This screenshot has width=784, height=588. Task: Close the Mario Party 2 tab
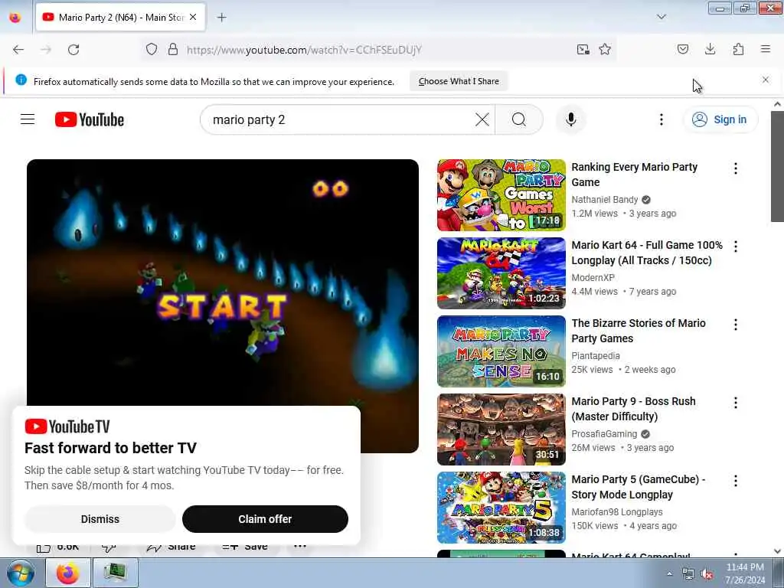pyautogui.click(x=193, y=17)
